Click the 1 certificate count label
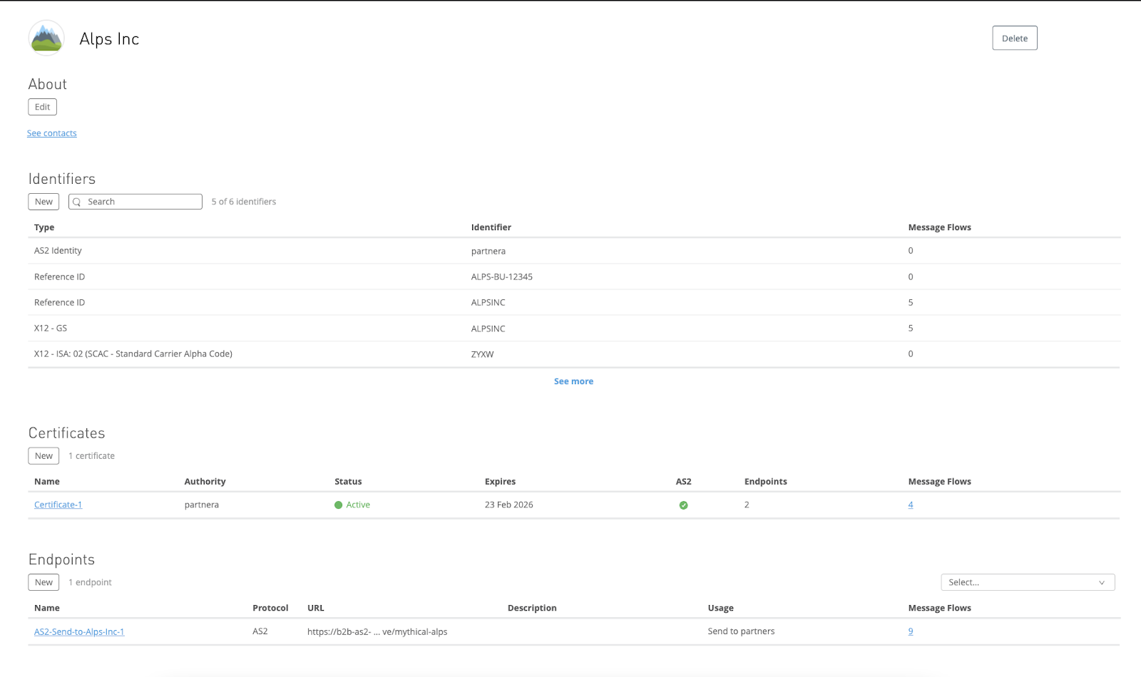The height and width of the screenshot is (677, 1141). tap(91, 456)
